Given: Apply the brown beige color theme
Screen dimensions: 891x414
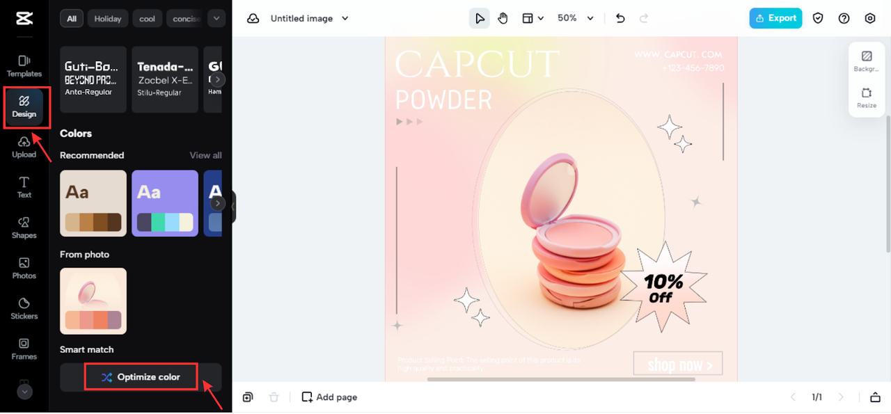Looking at the screenshot, I should [x=93, y=203].
